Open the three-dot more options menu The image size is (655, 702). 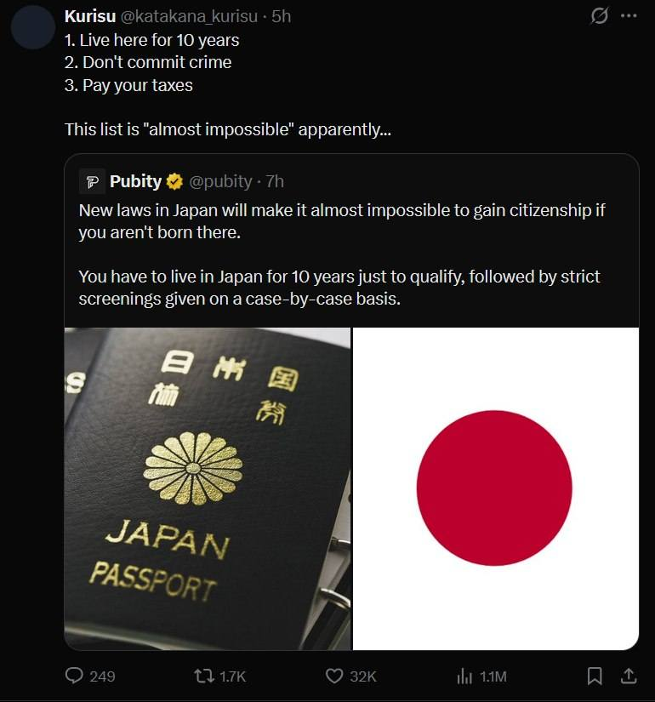point(629,15)
